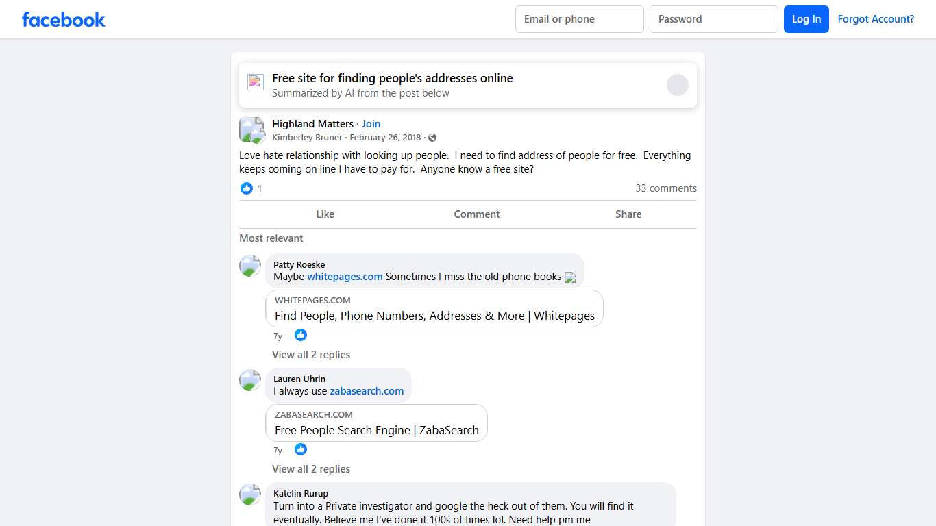Screen dimensions: 936x526
Task: Expand replies under Patty Roeske's comment
Action: tap(311, 355)
